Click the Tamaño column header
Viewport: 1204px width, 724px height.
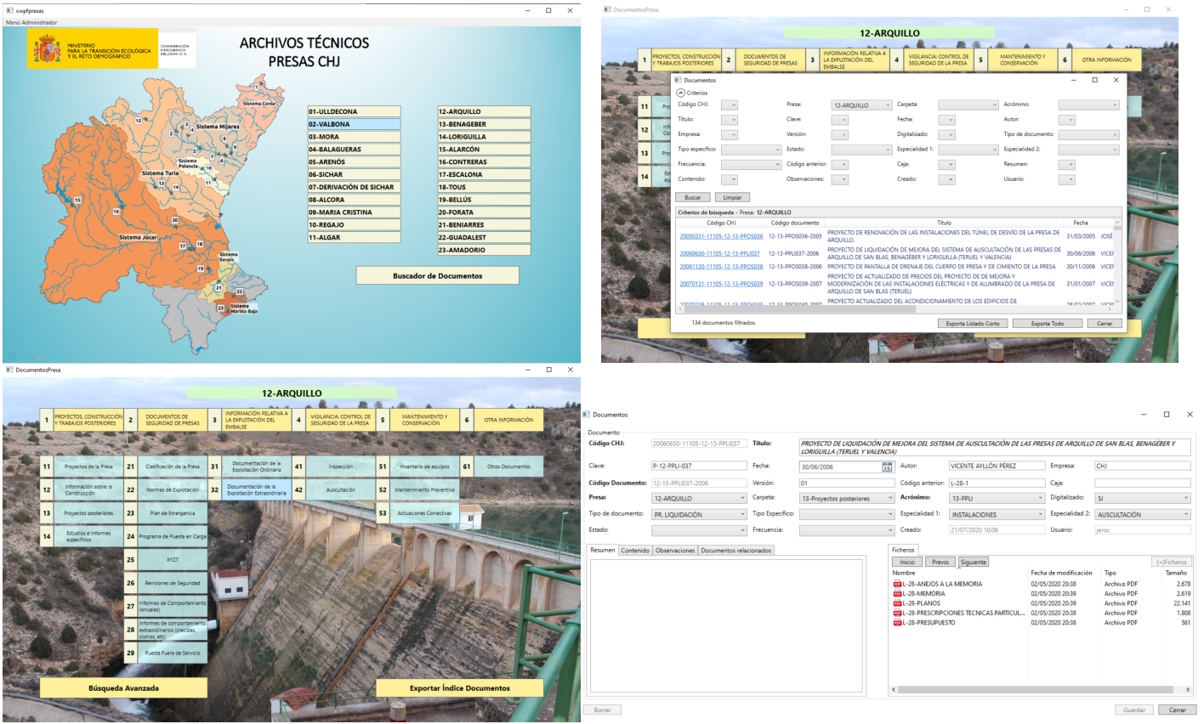[x=1176, y=574]
